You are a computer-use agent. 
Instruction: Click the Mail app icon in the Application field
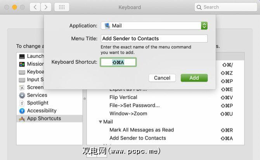pyautogui.click(x=107, y=26)
